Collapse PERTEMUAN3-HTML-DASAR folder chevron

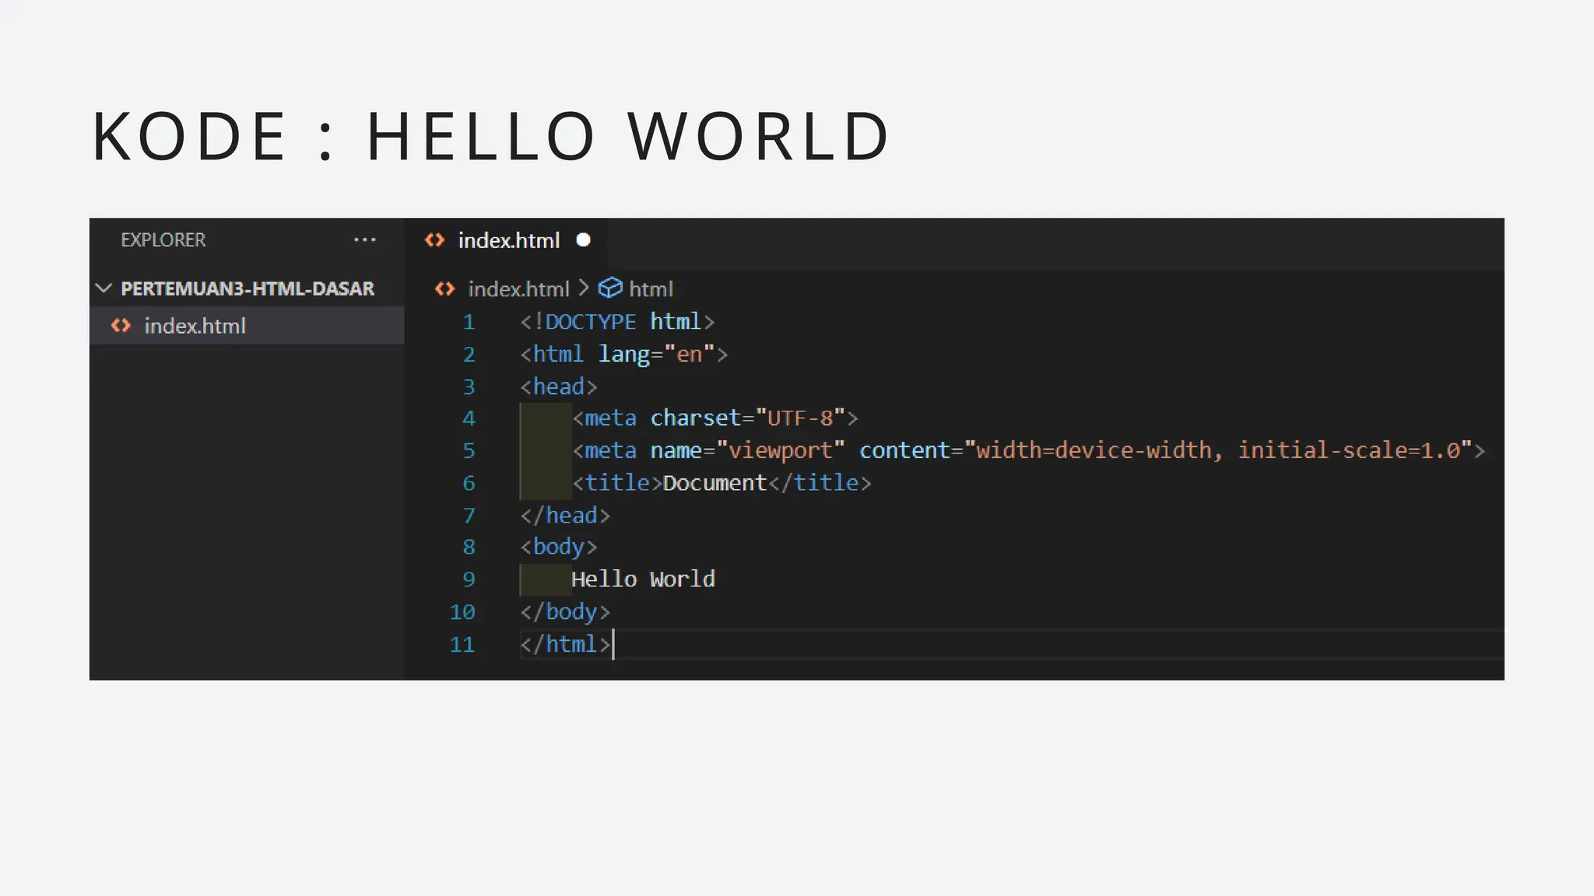tap(104, 289)
